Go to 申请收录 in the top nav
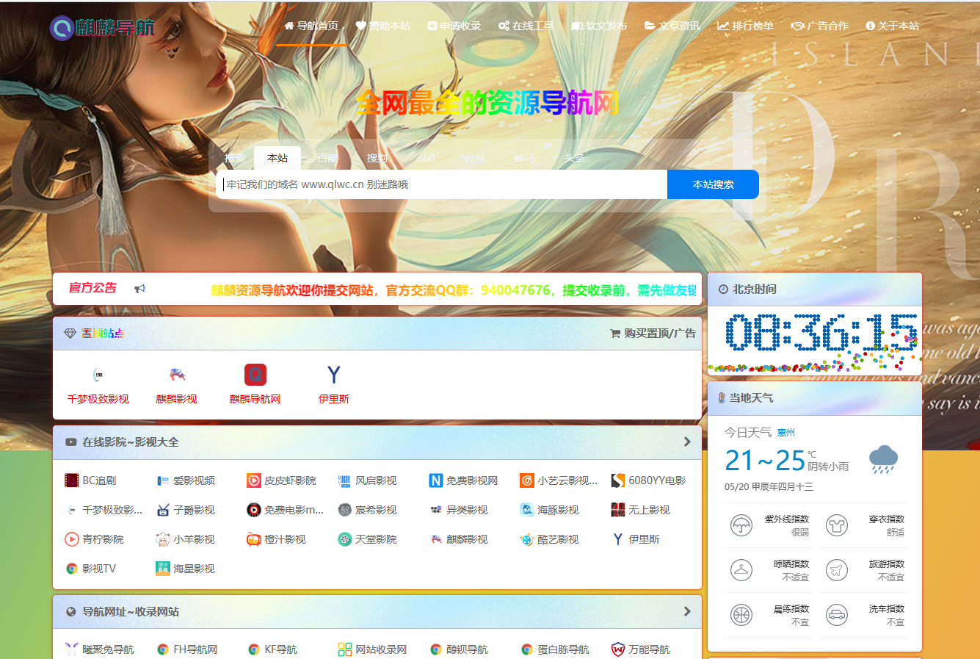This screenshot has width=980, height=659. (x=454, y=26)
